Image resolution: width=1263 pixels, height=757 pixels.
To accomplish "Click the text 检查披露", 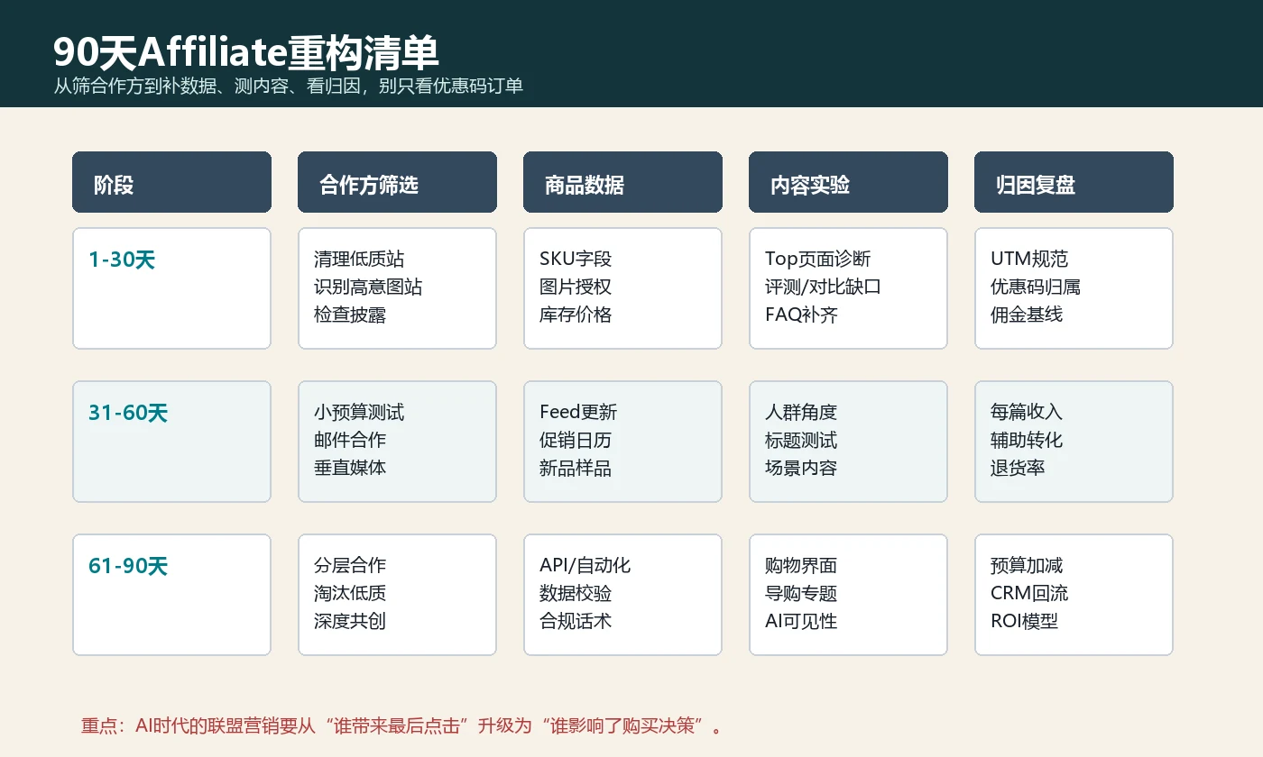I will point(350,315).
